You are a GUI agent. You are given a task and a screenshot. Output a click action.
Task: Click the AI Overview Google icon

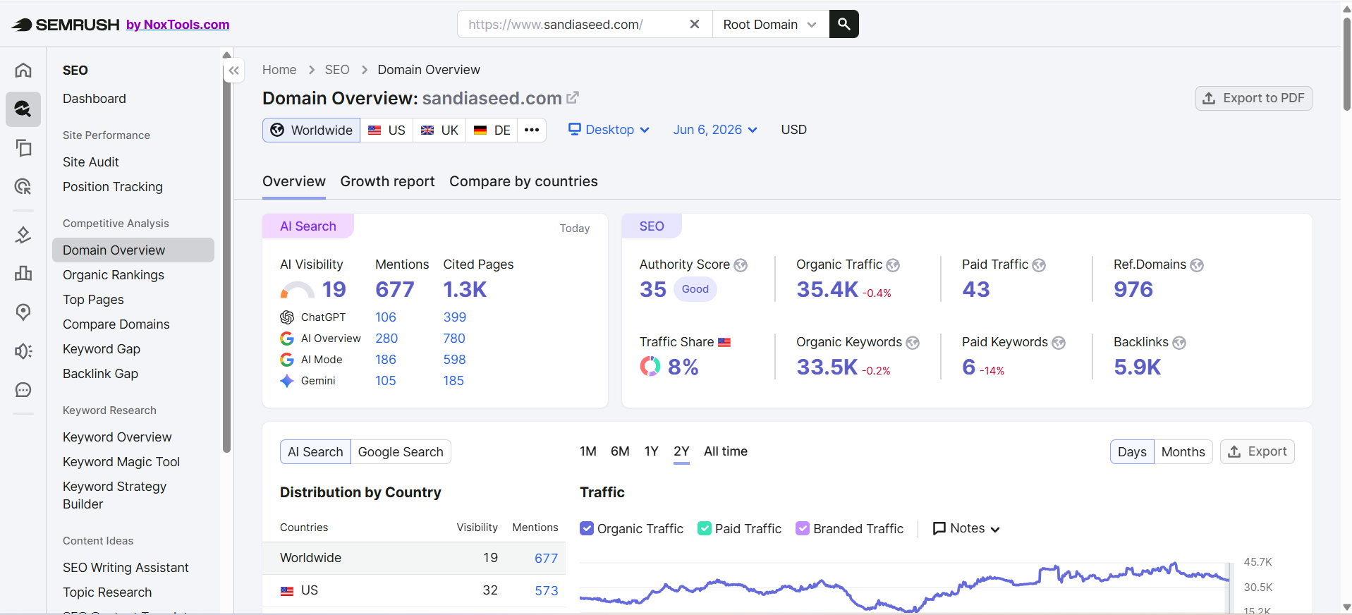pyautogui.click(x=287, y=339)
